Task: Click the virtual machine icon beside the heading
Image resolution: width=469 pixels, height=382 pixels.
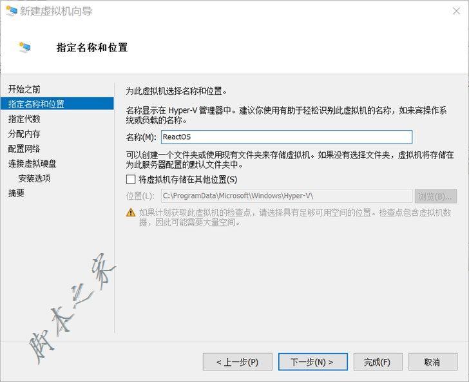Action: (x=25, y=47)
